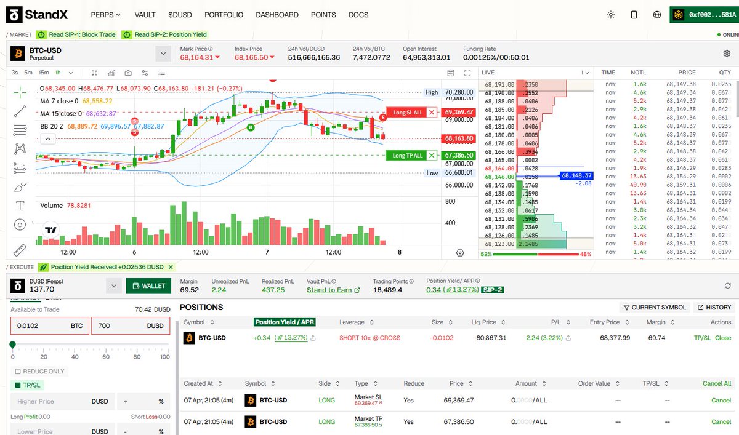Screen dimensions: 739x435
Task: Dismiss the Position Yield Received notification
Action: tap(171, 267)
